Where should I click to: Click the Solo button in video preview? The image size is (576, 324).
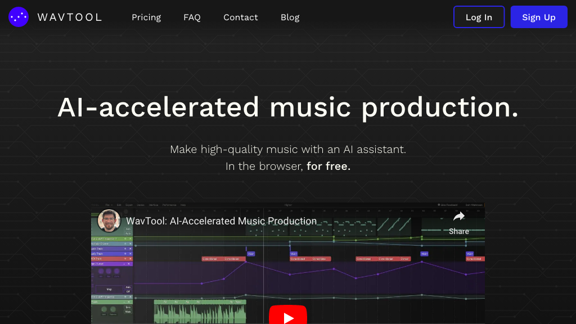point(128,307)
